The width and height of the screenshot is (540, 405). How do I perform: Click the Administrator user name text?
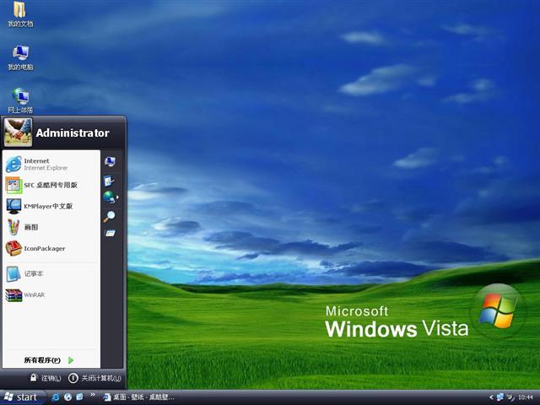(73, 133)
